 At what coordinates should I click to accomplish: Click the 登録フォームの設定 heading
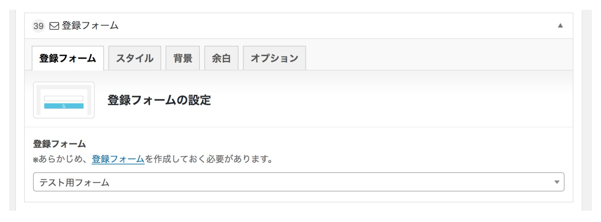159,100
